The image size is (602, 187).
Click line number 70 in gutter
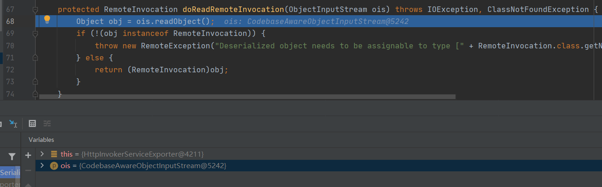[x=10, y=46]
